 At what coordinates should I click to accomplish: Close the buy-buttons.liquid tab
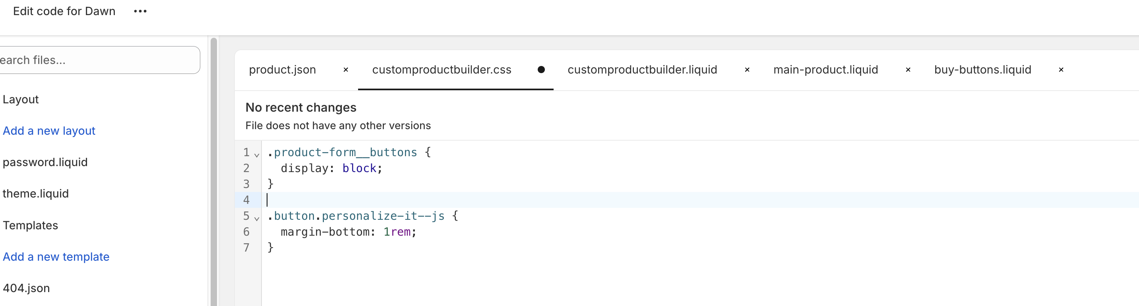tap(1061, 70)
